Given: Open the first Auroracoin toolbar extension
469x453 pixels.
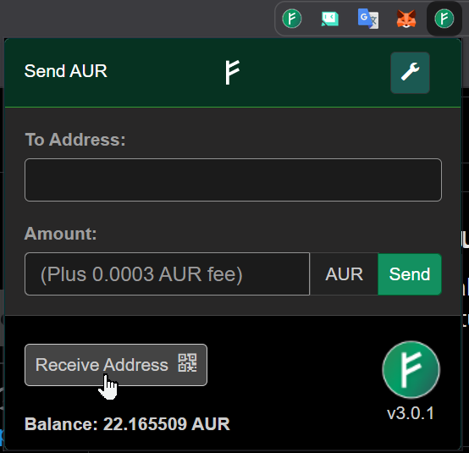Looking at the screenshot, I should click(x=292, y=19).
